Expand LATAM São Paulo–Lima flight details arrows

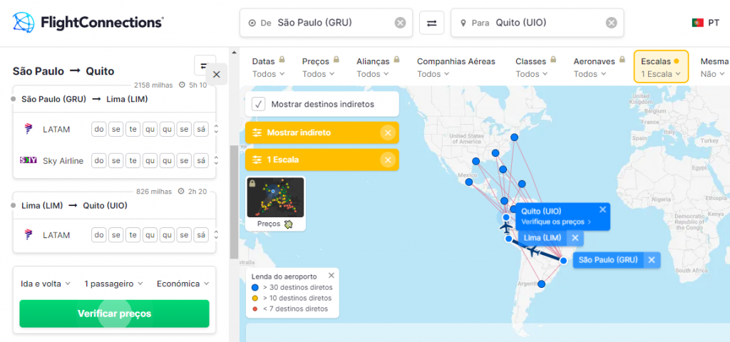pos(216,130)
